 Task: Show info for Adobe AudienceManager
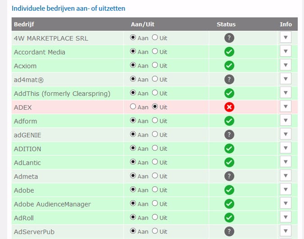(286, 203)
